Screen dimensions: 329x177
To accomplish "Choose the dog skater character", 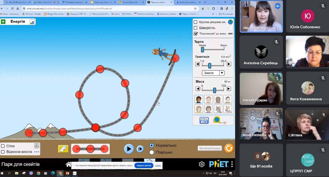I will [x=228, y=109].
